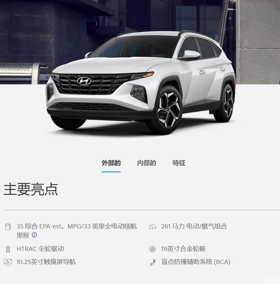
Task: Click the speedometer icon beside 261 马力
Action: coord(153,227)
